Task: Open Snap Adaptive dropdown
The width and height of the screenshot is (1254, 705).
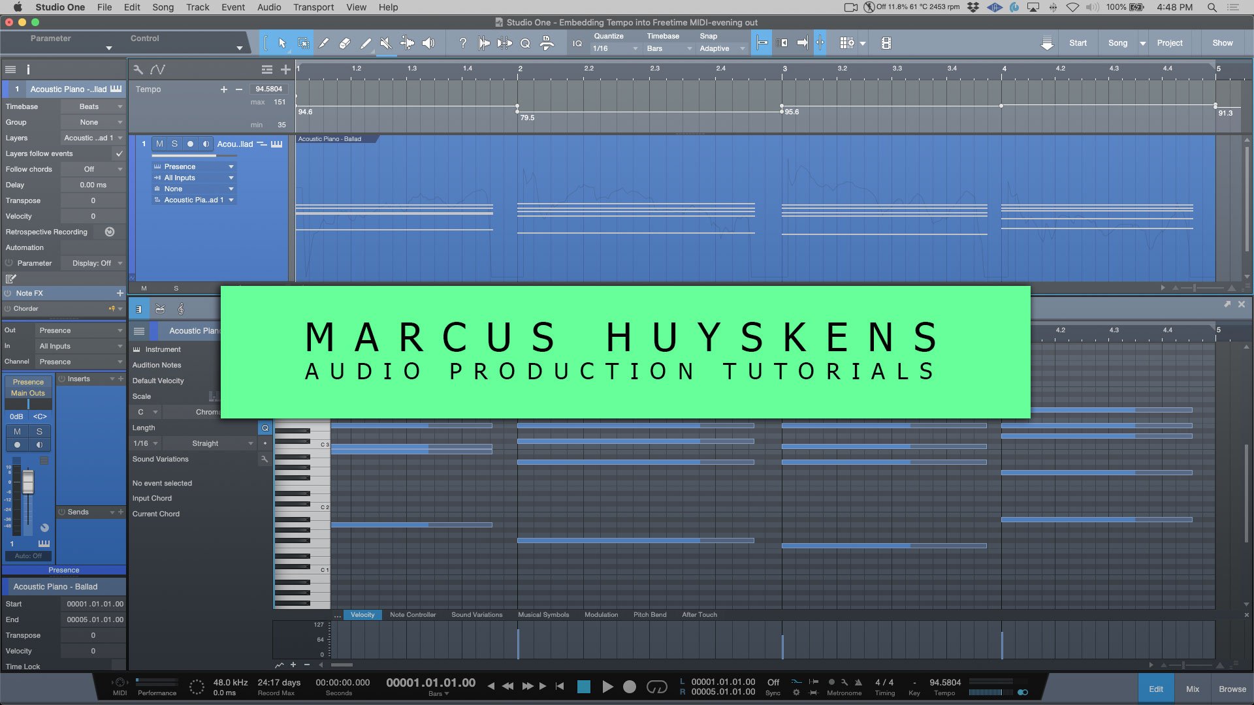Action: pyautogui.click(x=722, y=48)
